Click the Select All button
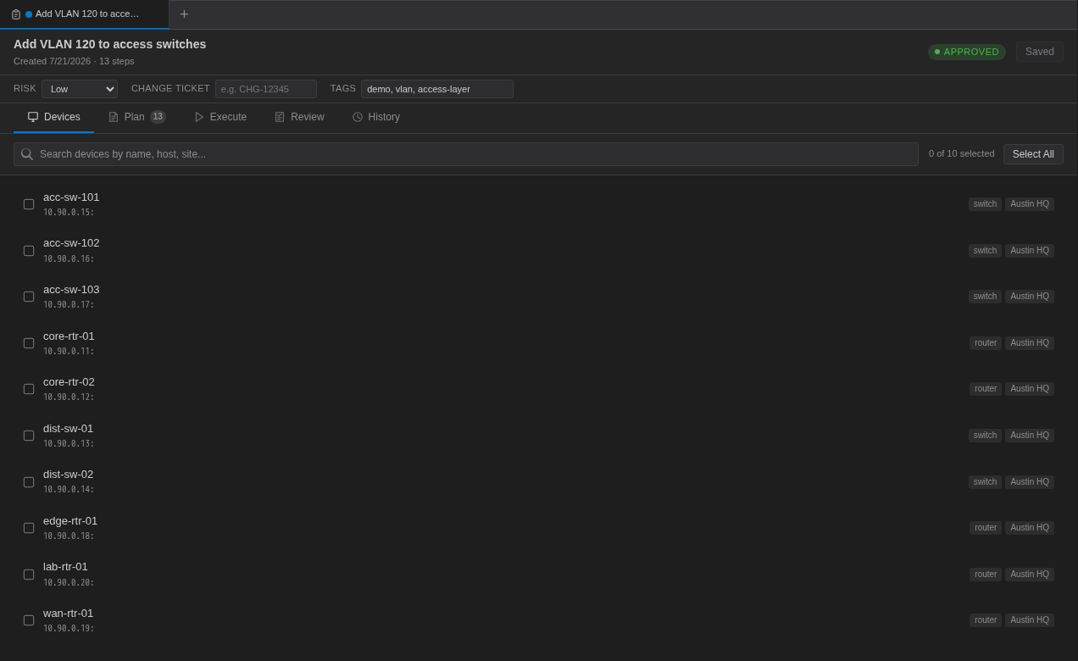The height and width of the screenshot is (661, 1078). click(1033, 154)
